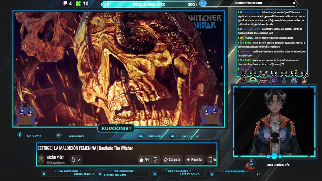This screenshot has width=322, height=181.
Task: Click the thumbs-down dislike icon
Action: 155,159
